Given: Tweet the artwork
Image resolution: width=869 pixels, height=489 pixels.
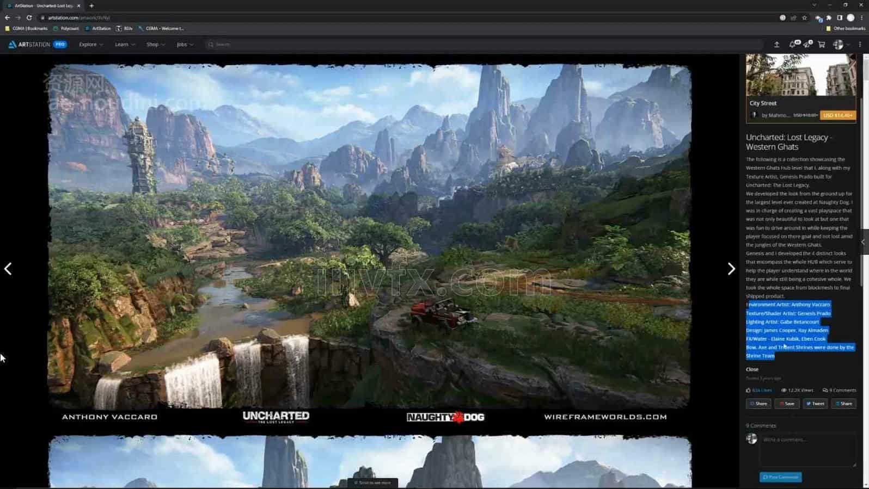Looking at the screenshot, I should pyautogui.click(x=815, y=404).
